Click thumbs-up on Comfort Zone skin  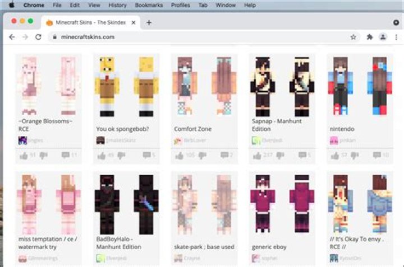179,156
